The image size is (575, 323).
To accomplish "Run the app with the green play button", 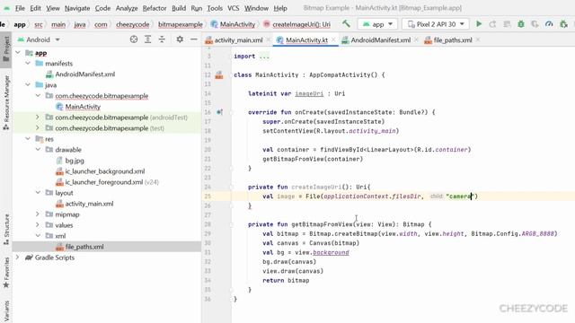I will (479, 24).
